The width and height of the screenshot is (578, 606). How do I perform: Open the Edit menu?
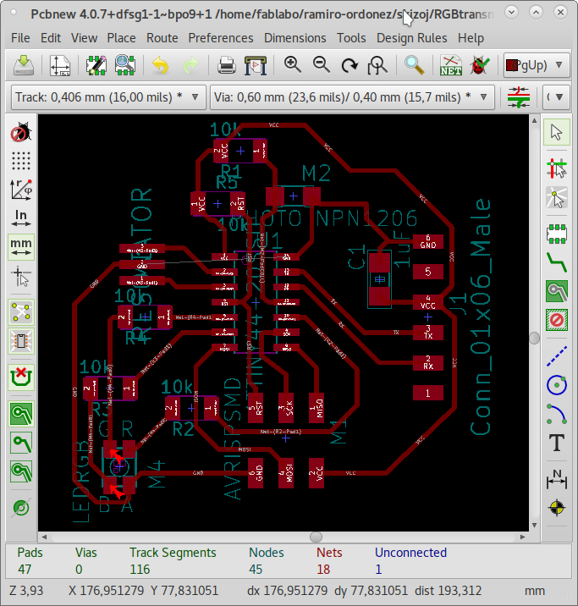click(x=51, y=38)
